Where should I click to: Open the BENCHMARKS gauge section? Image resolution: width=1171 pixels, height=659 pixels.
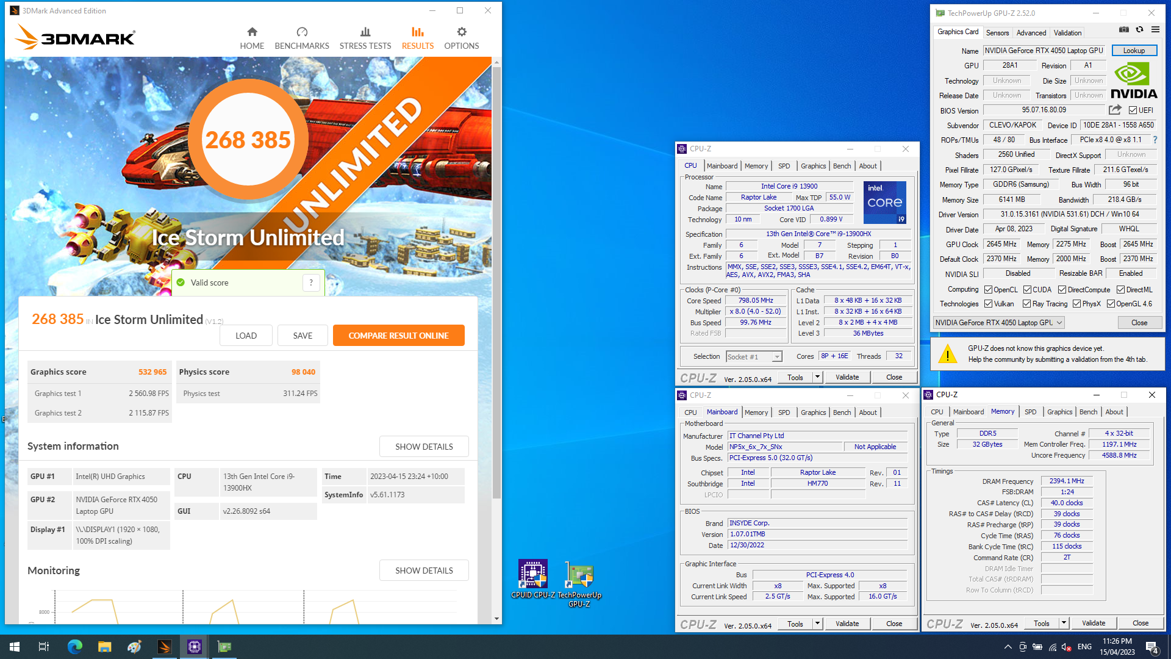[x=302, y=38]
